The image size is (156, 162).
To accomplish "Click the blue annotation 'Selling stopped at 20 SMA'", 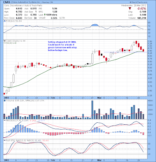I will pyautogui.click(x=62, y=42).
